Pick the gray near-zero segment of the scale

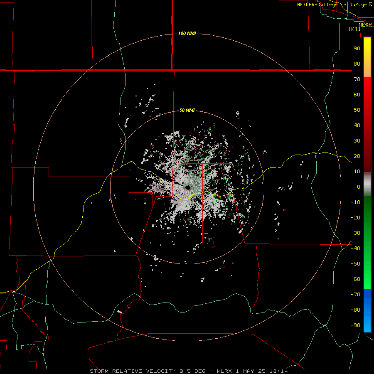[367, 184]
